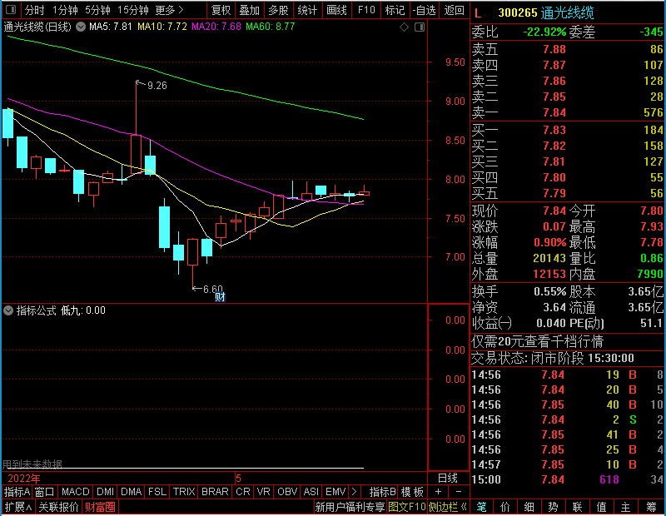Click the 返回 back button
The width and height of the screenshot is (666, 516).
(454, 10)
